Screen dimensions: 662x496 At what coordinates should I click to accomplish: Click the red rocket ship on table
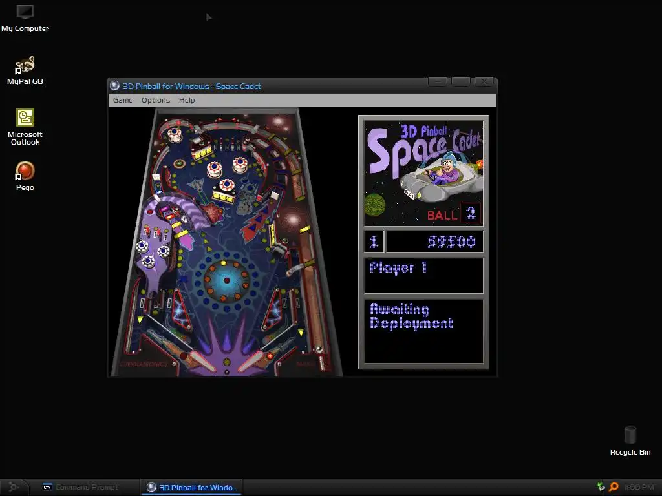[x=258, y=220]
